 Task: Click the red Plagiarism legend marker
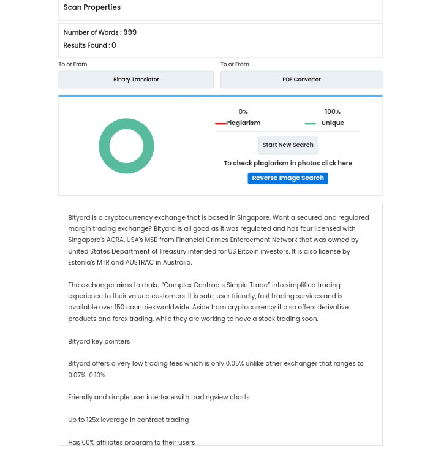coord(221,123)
